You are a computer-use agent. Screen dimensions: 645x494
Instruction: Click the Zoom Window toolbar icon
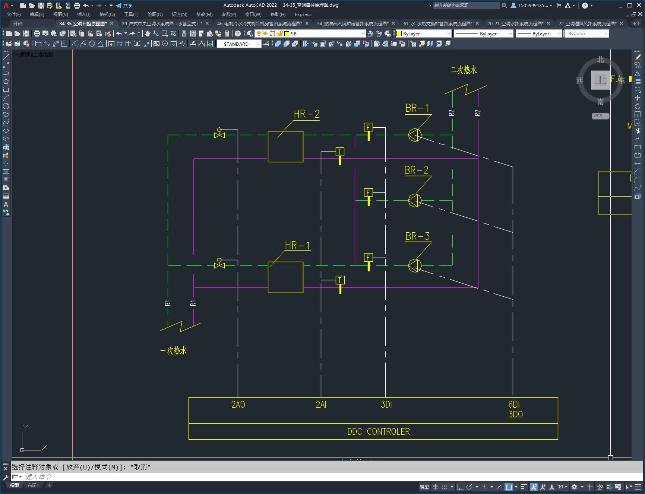[165, 34]
